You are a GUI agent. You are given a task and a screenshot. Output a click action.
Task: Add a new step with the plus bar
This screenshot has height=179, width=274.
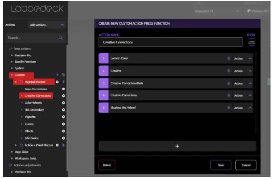tap(177, 146)
